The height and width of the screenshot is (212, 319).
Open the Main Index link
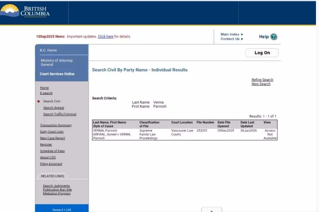(230, 34)
